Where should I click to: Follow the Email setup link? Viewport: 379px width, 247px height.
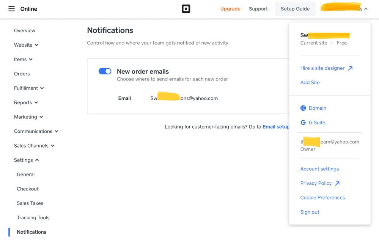(276, 127)
